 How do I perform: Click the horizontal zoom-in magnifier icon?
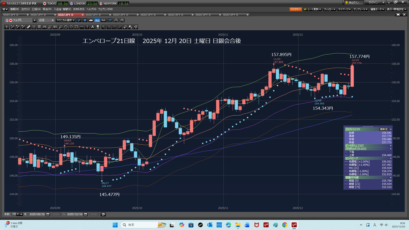point(122,20)
